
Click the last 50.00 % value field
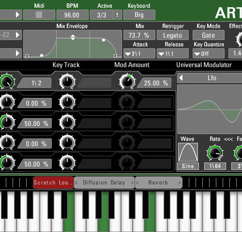click(x=35, y=164)
